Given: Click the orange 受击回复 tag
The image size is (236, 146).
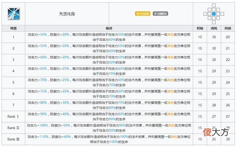Looking at the screenshot, I should 143,14.
